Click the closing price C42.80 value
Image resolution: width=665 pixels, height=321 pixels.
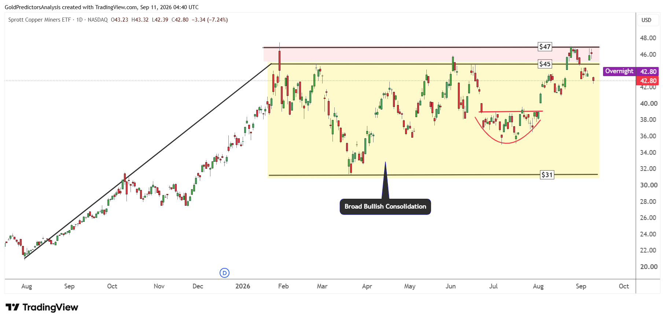click(x=180, y=20)
